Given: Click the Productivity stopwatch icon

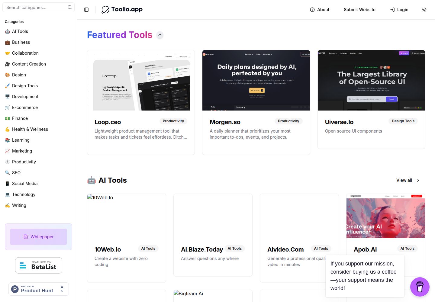Looking at the screenshot, I should 8,162.
